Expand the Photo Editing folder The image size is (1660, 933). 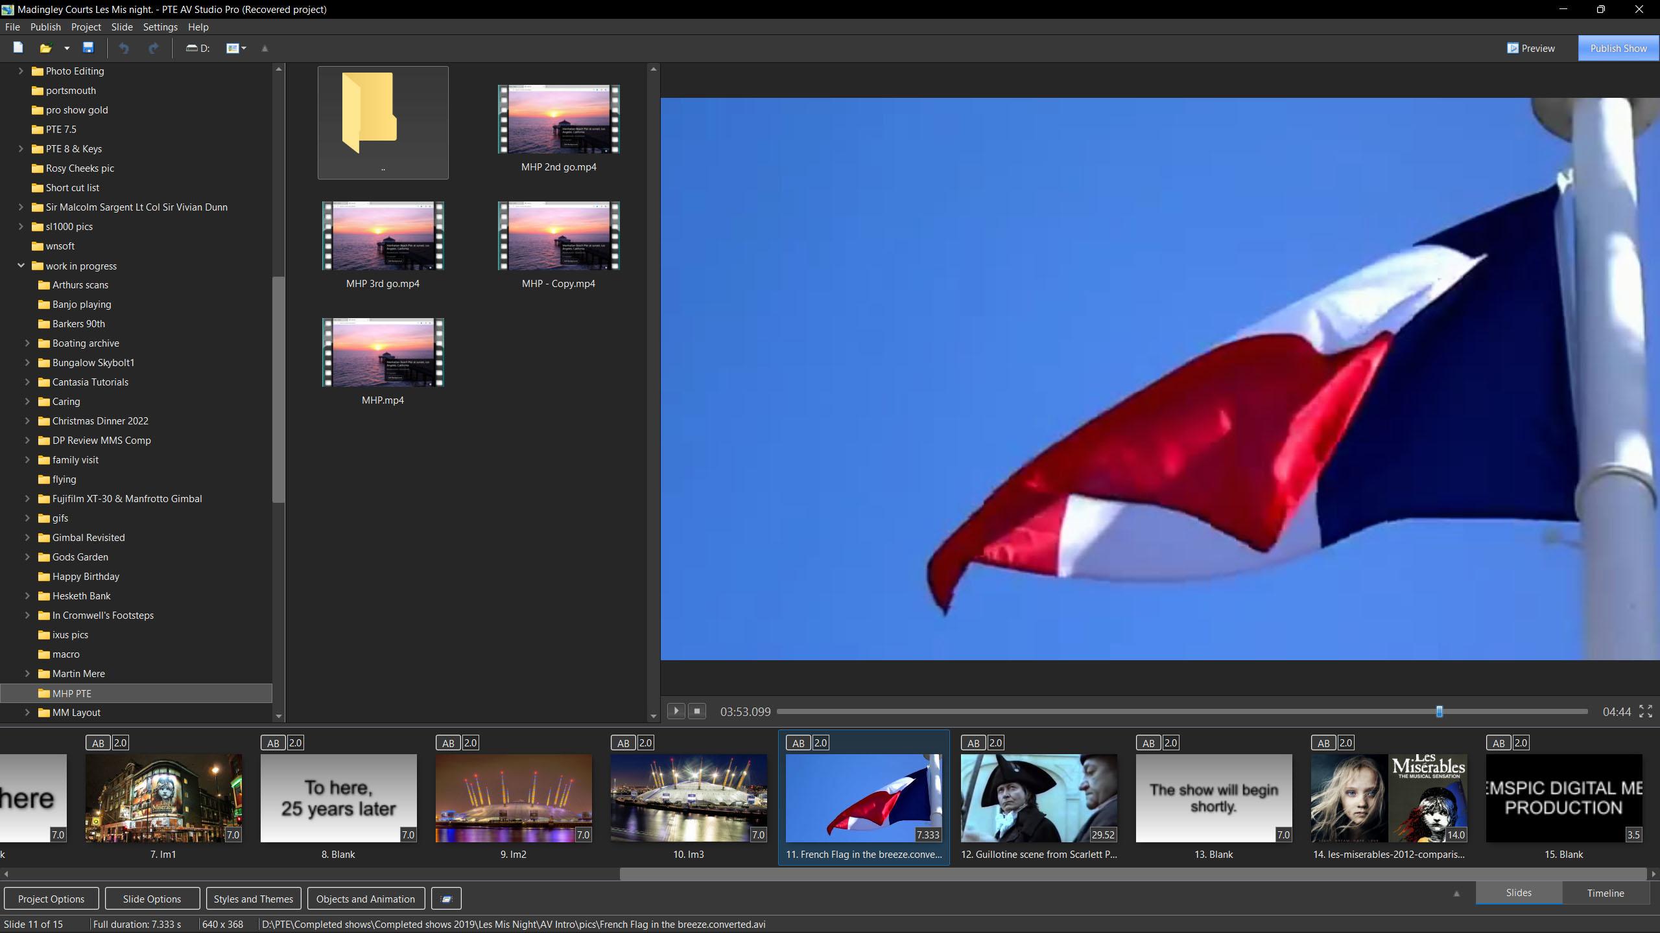tap(21, 71)
